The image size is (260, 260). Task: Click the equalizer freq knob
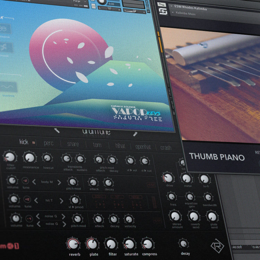coord(172,197)
